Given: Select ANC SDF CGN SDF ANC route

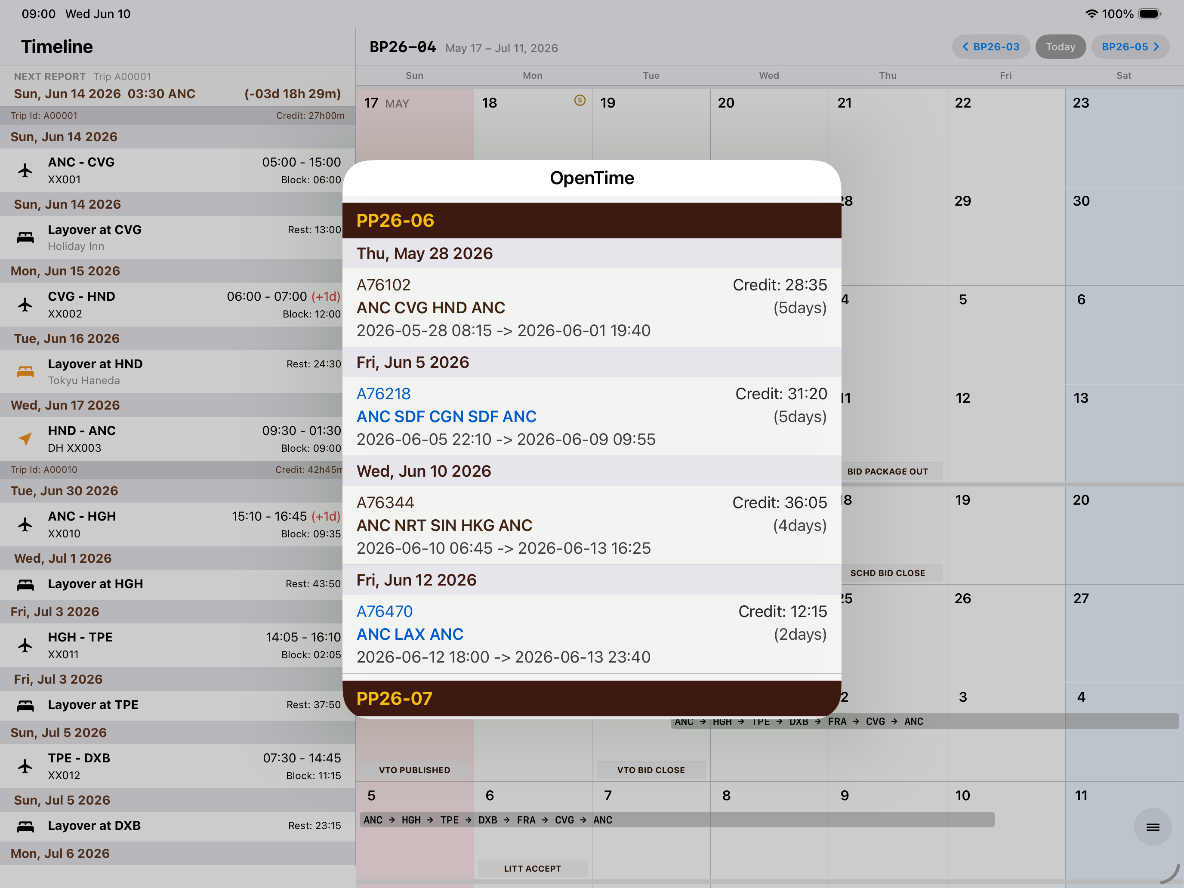Looking at the screenshot, I should pos(447,416).
